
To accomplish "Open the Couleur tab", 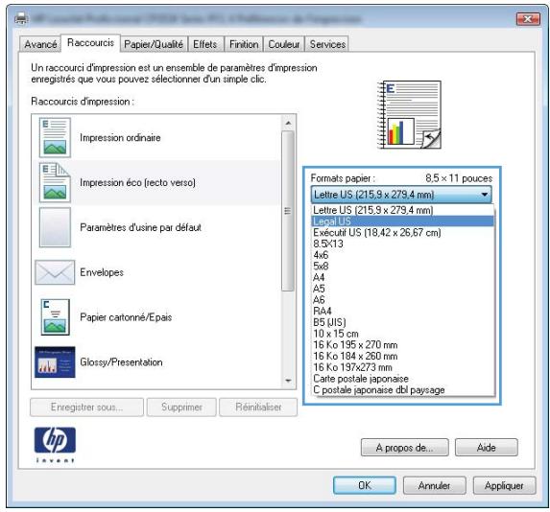I will click(284, 44).
